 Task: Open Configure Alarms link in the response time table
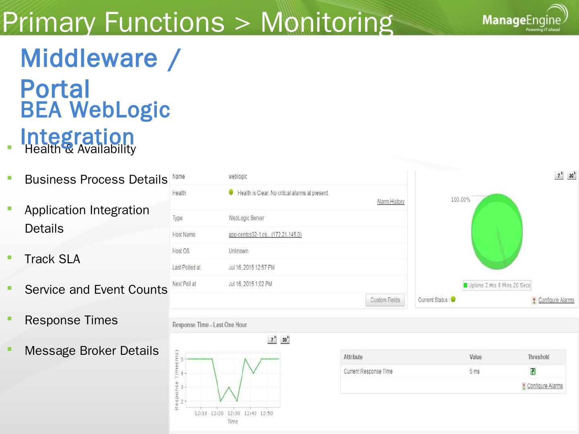(x=545, y=386)
